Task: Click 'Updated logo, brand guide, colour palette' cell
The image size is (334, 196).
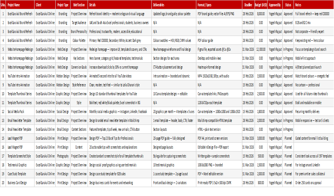Action: click(174, 14)
